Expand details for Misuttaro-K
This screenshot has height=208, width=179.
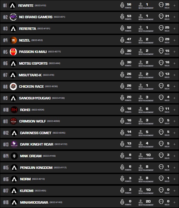point(174,75)
